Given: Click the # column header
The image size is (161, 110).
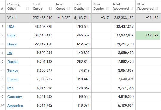Looking at the screenshot, I should (2, 9).
